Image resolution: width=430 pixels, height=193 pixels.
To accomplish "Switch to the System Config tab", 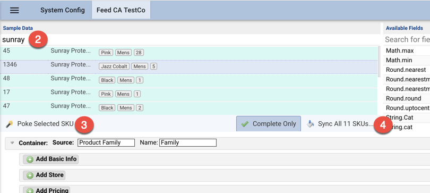I will pos(63,11).
